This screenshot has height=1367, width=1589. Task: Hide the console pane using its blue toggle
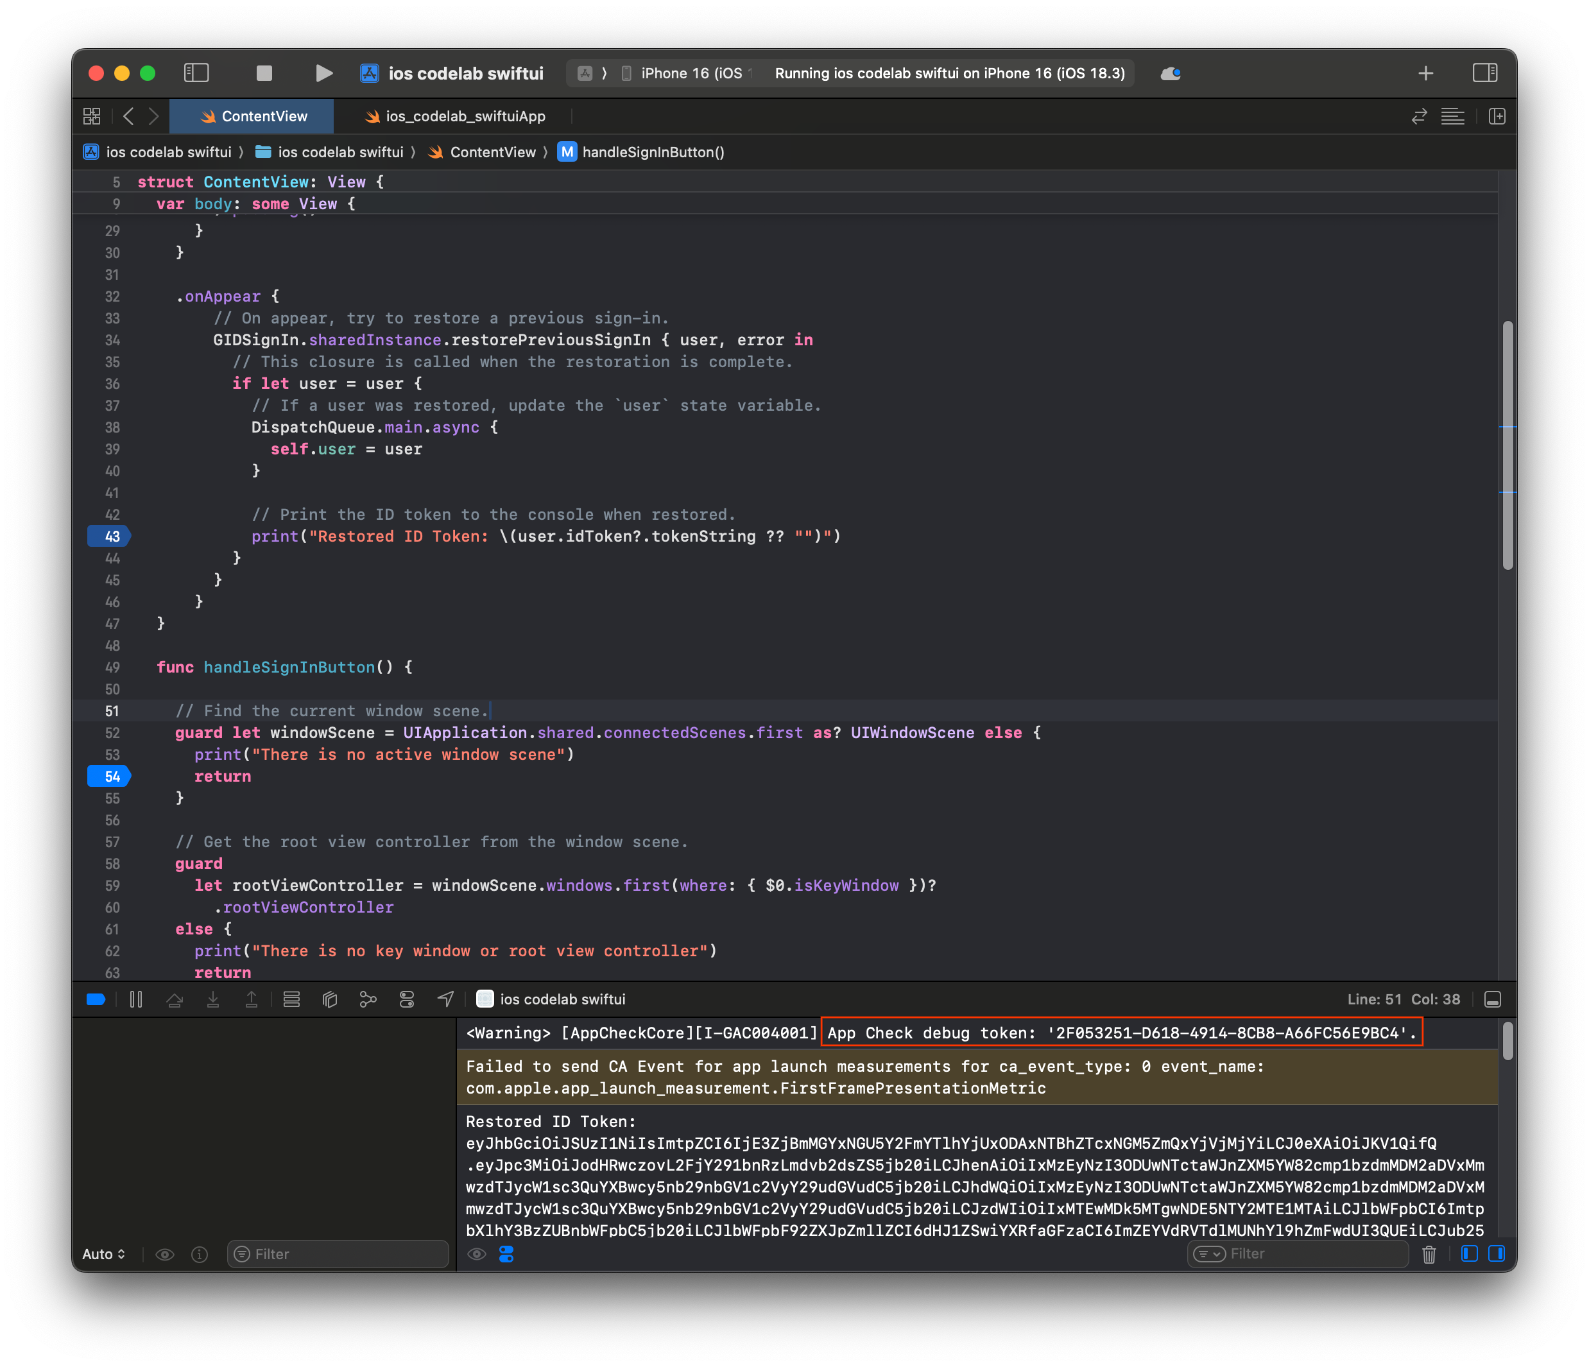(1496, 1254)
